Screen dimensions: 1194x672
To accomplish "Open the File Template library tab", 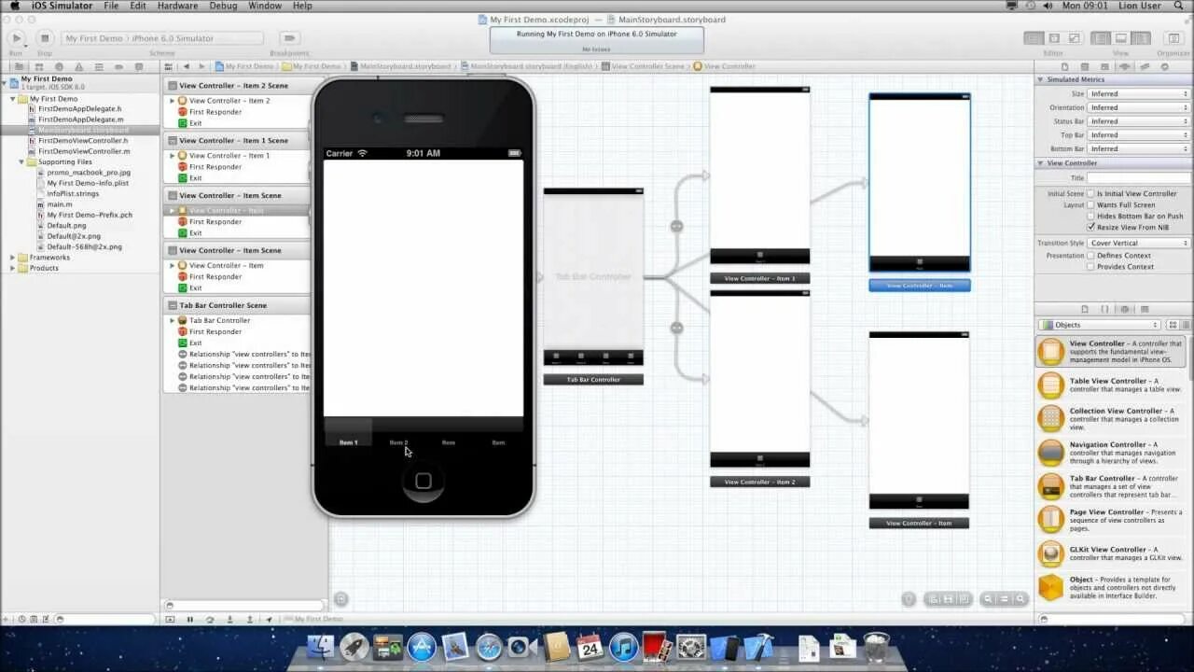I will click(1084, 309).
